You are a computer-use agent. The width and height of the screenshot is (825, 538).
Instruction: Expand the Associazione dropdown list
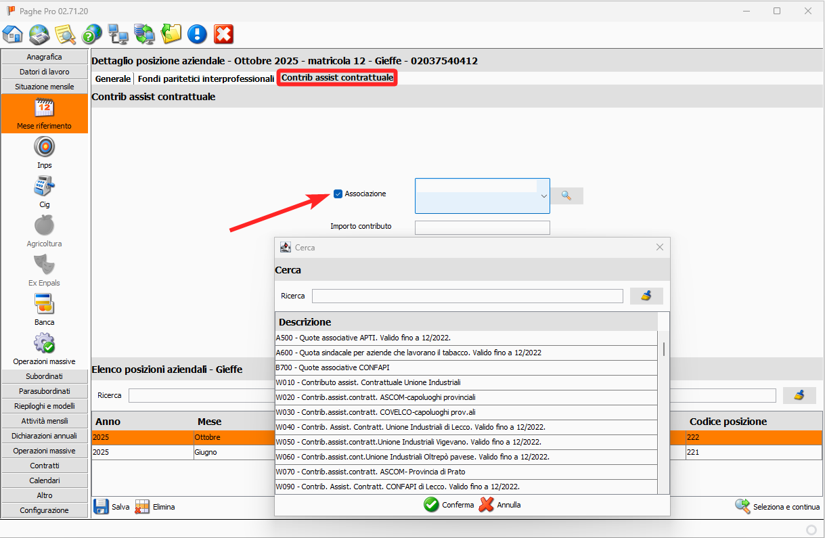[543, 196]
